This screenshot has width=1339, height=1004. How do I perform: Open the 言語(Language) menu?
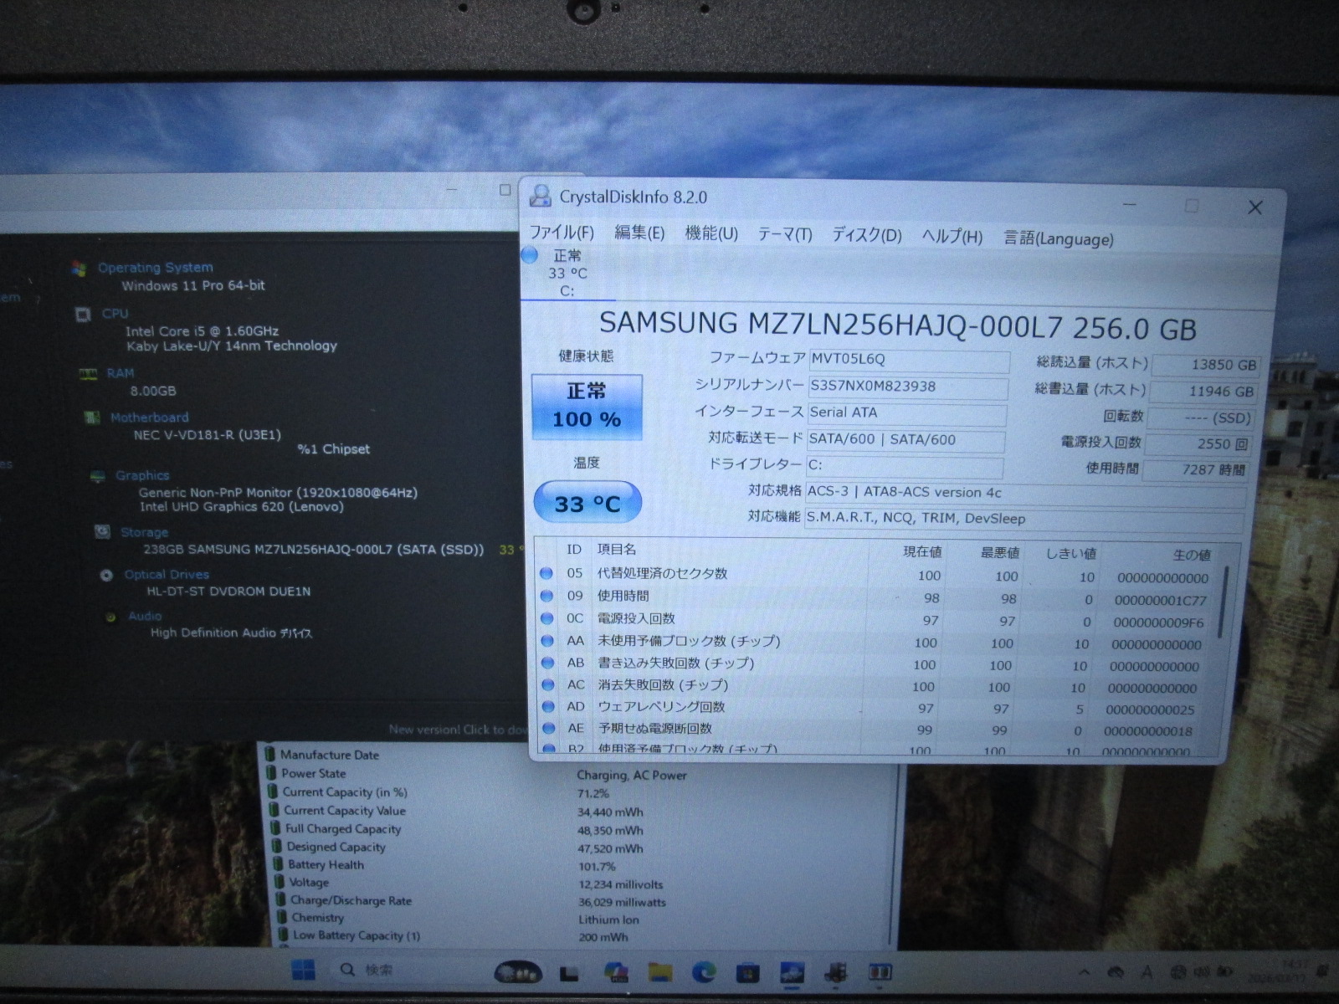click(x=1059, y=238)
